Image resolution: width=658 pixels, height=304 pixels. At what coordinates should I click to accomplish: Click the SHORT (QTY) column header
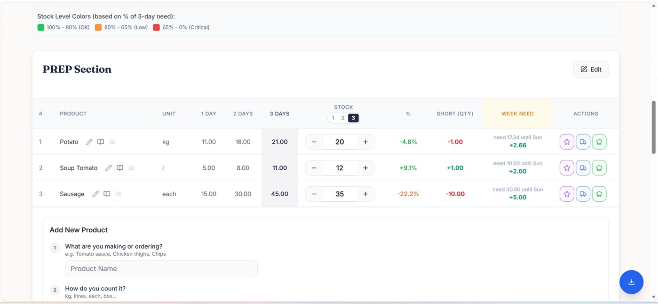(455, 114)
